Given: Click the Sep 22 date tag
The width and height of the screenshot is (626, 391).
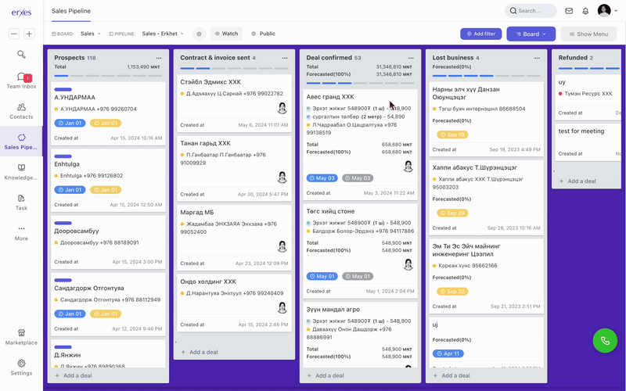Looking at the screenshot, I should [x=452, y=292].
